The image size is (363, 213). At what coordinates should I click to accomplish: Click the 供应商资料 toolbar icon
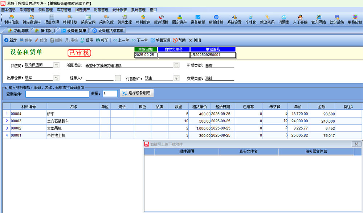tap(32, 19)
